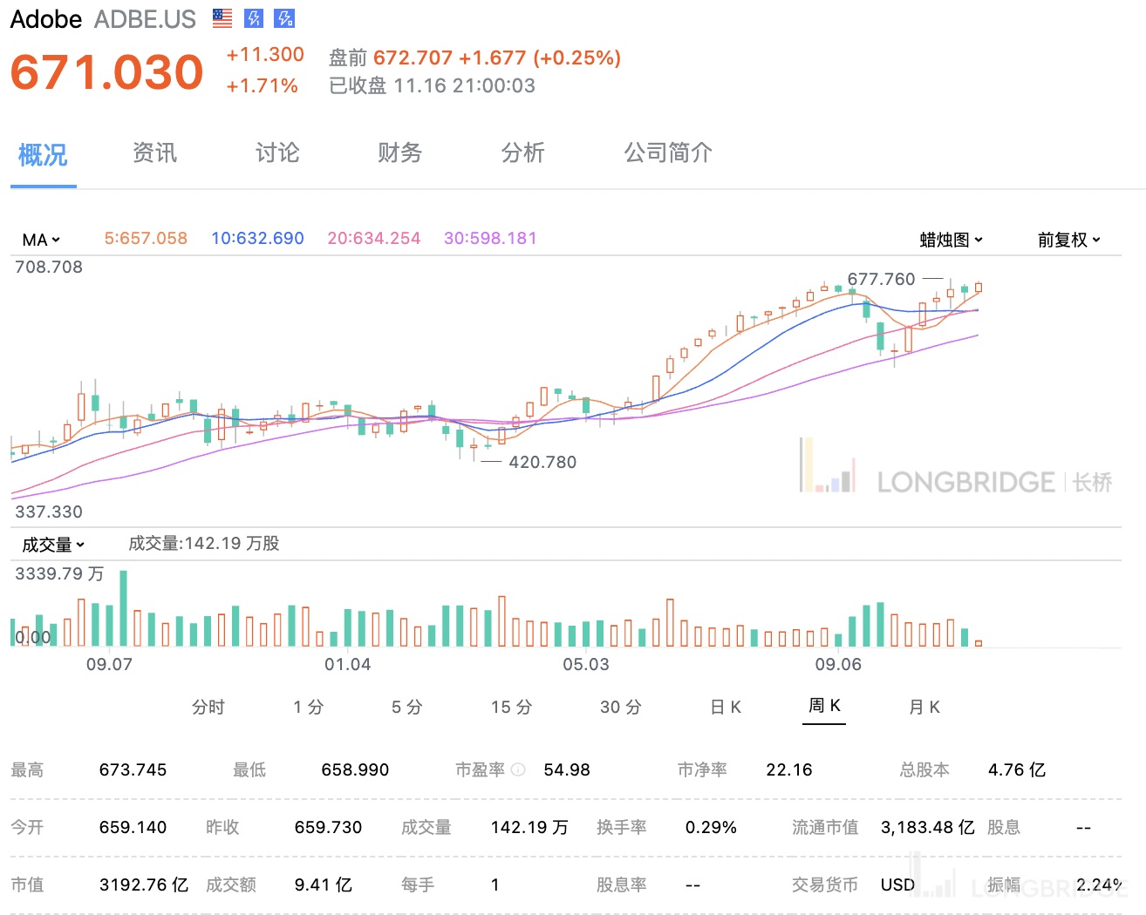
Task: Click the MA5 value 5:657.058
Action: point(146,238)
